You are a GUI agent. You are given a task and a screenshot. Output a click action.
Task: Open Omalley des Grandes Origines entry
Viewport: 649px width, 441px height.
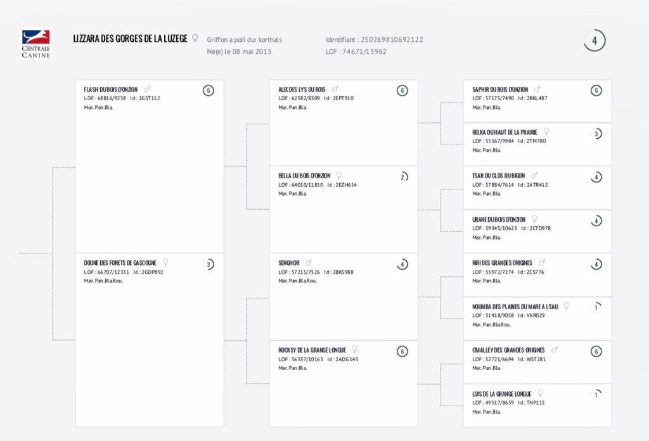[508, 350]
